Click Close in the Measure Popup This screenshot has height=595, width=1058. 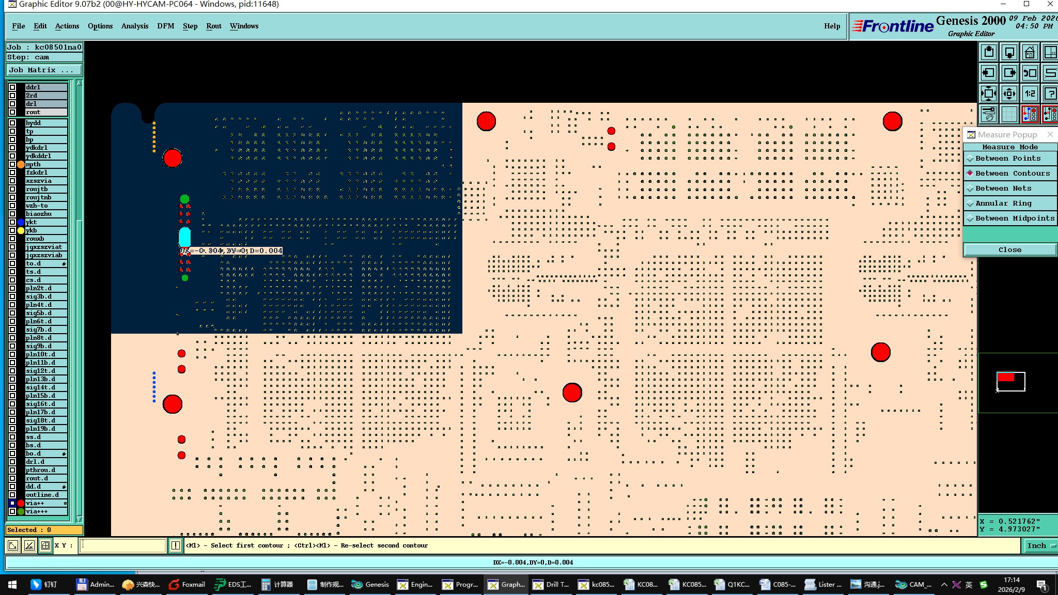click(x=1009, y=250)
